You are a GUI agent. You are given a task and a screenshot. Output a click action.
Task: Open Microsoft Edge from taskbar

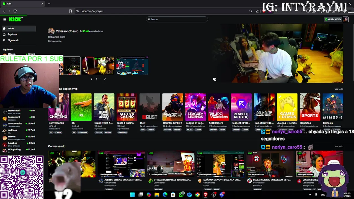[165, 195]
